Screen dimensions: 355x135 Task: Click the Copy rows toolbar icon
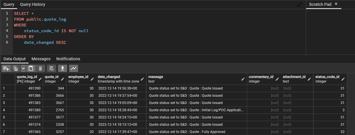pos(16,68)
